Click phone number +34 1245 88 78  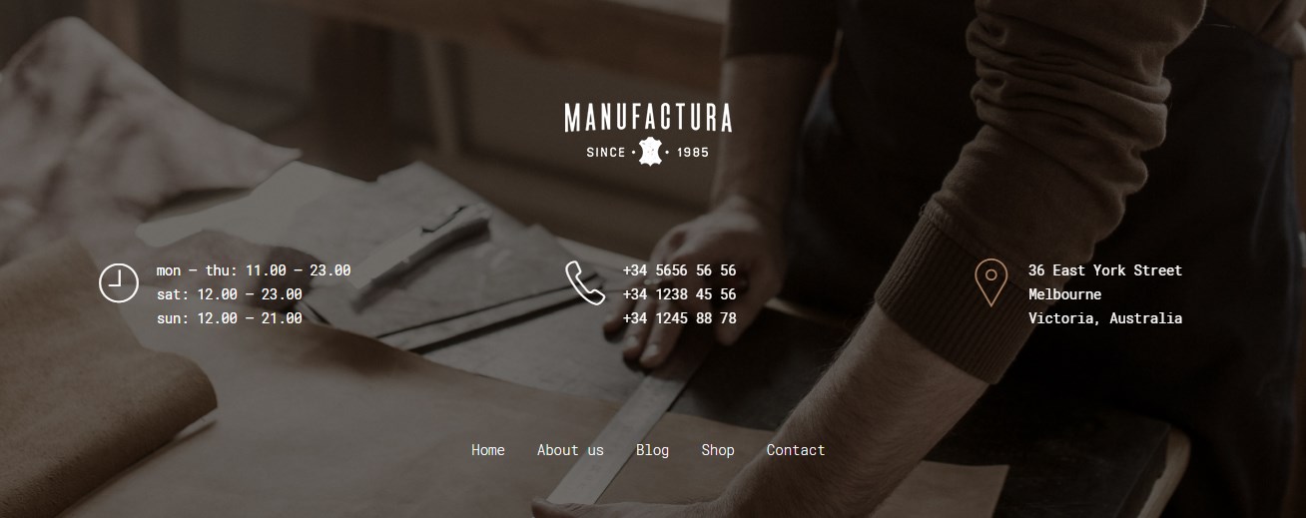pos(679,318)
